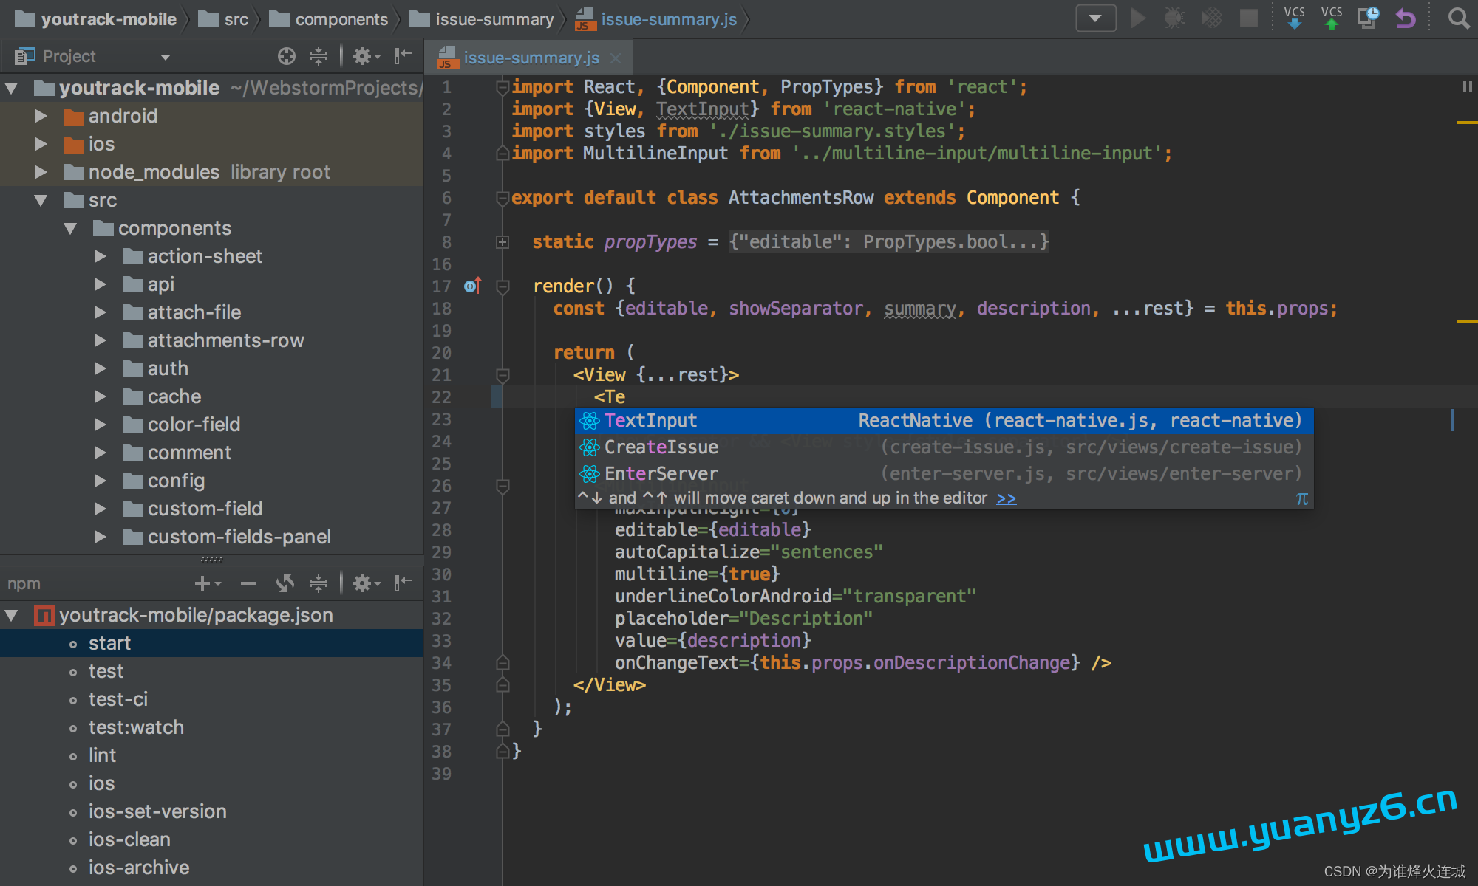Click the pi icon in completion popup
Screen dimensions: 1478x886
[x=1301, y=498]
